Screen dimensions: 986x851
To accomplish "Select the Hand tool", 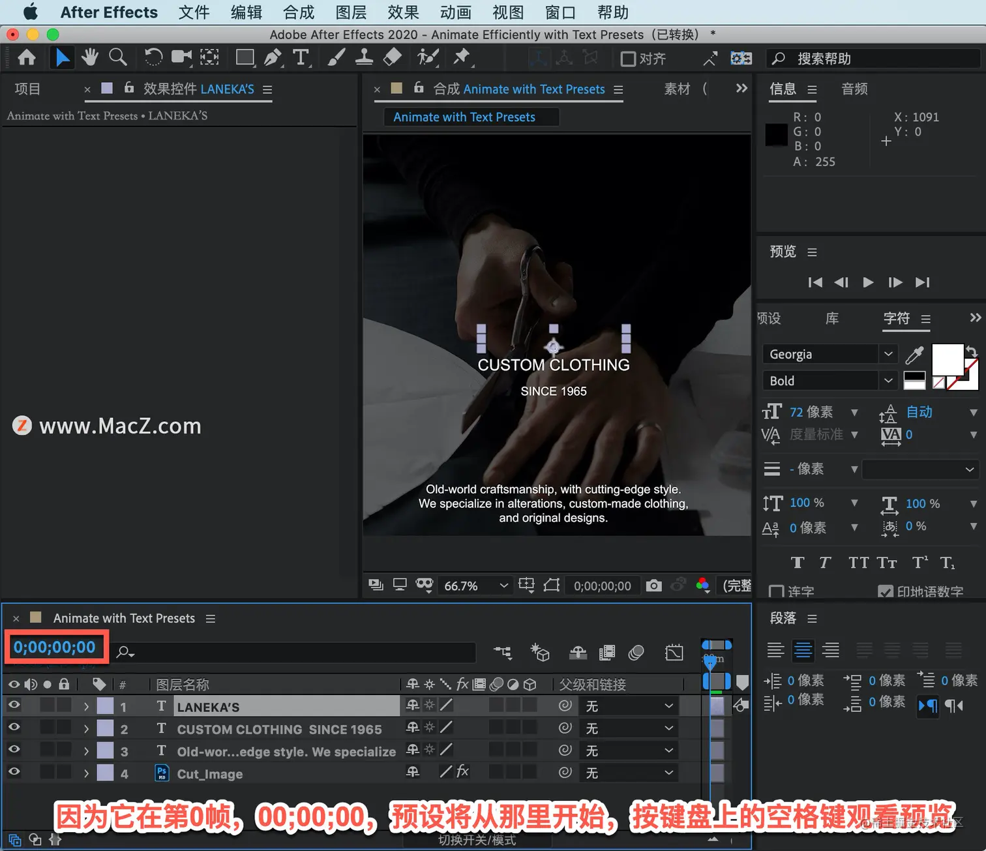I will [x=90, y=58].
